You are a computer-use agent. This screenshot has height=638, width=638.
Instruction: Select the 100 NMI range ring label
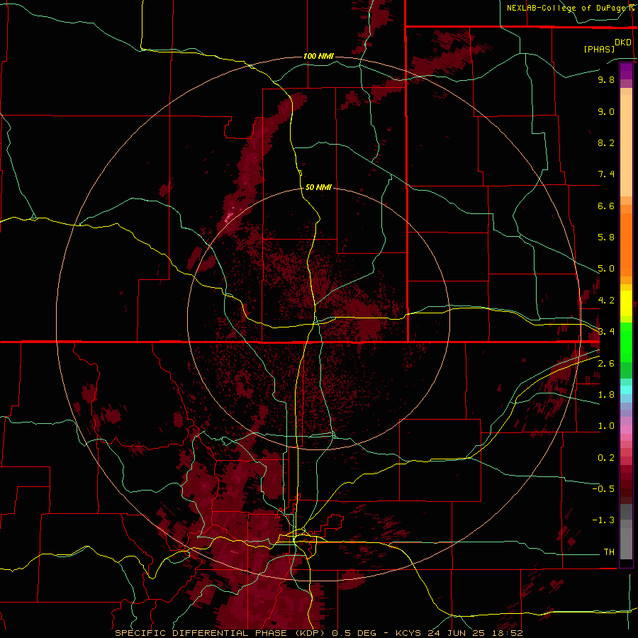318,56
